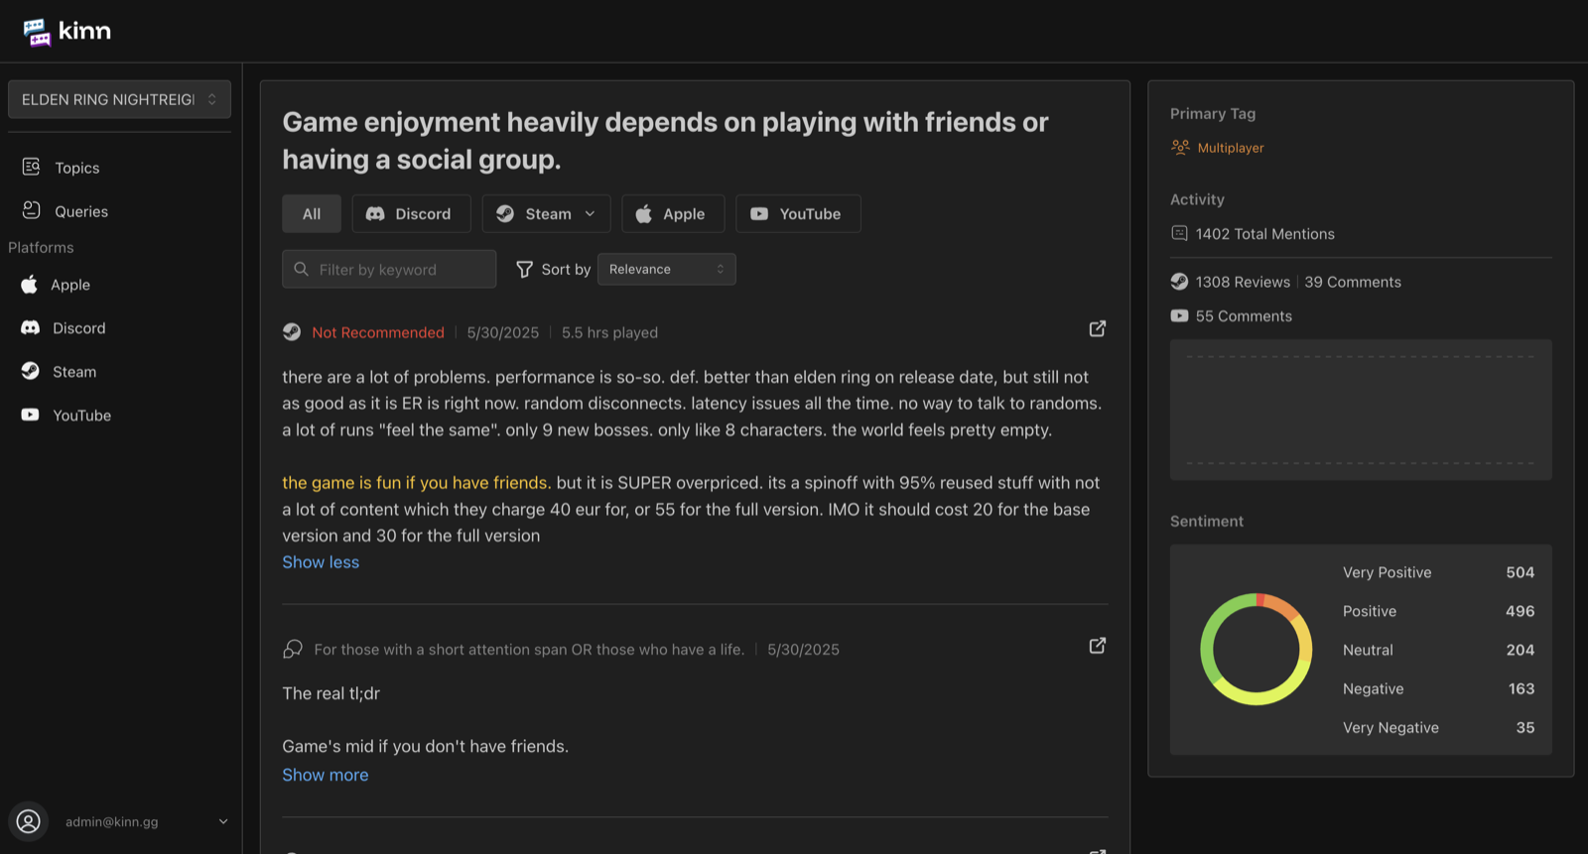This screenshot has width=1588, height=854.
Task: Click the admin user avatar icon
Action: coord(29,821)
